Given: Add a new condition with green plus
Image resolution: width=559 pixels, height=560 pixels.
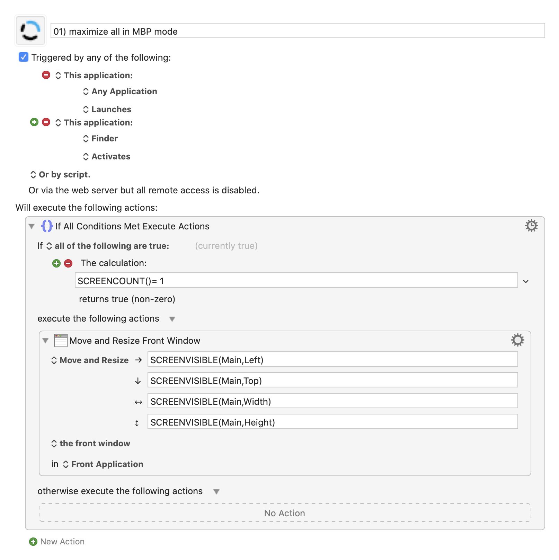Looking at the screenshot, I should 56,263.
